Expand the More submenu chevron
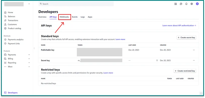The width and height of the screenshot is (205, 98). (x=29, y=67)
